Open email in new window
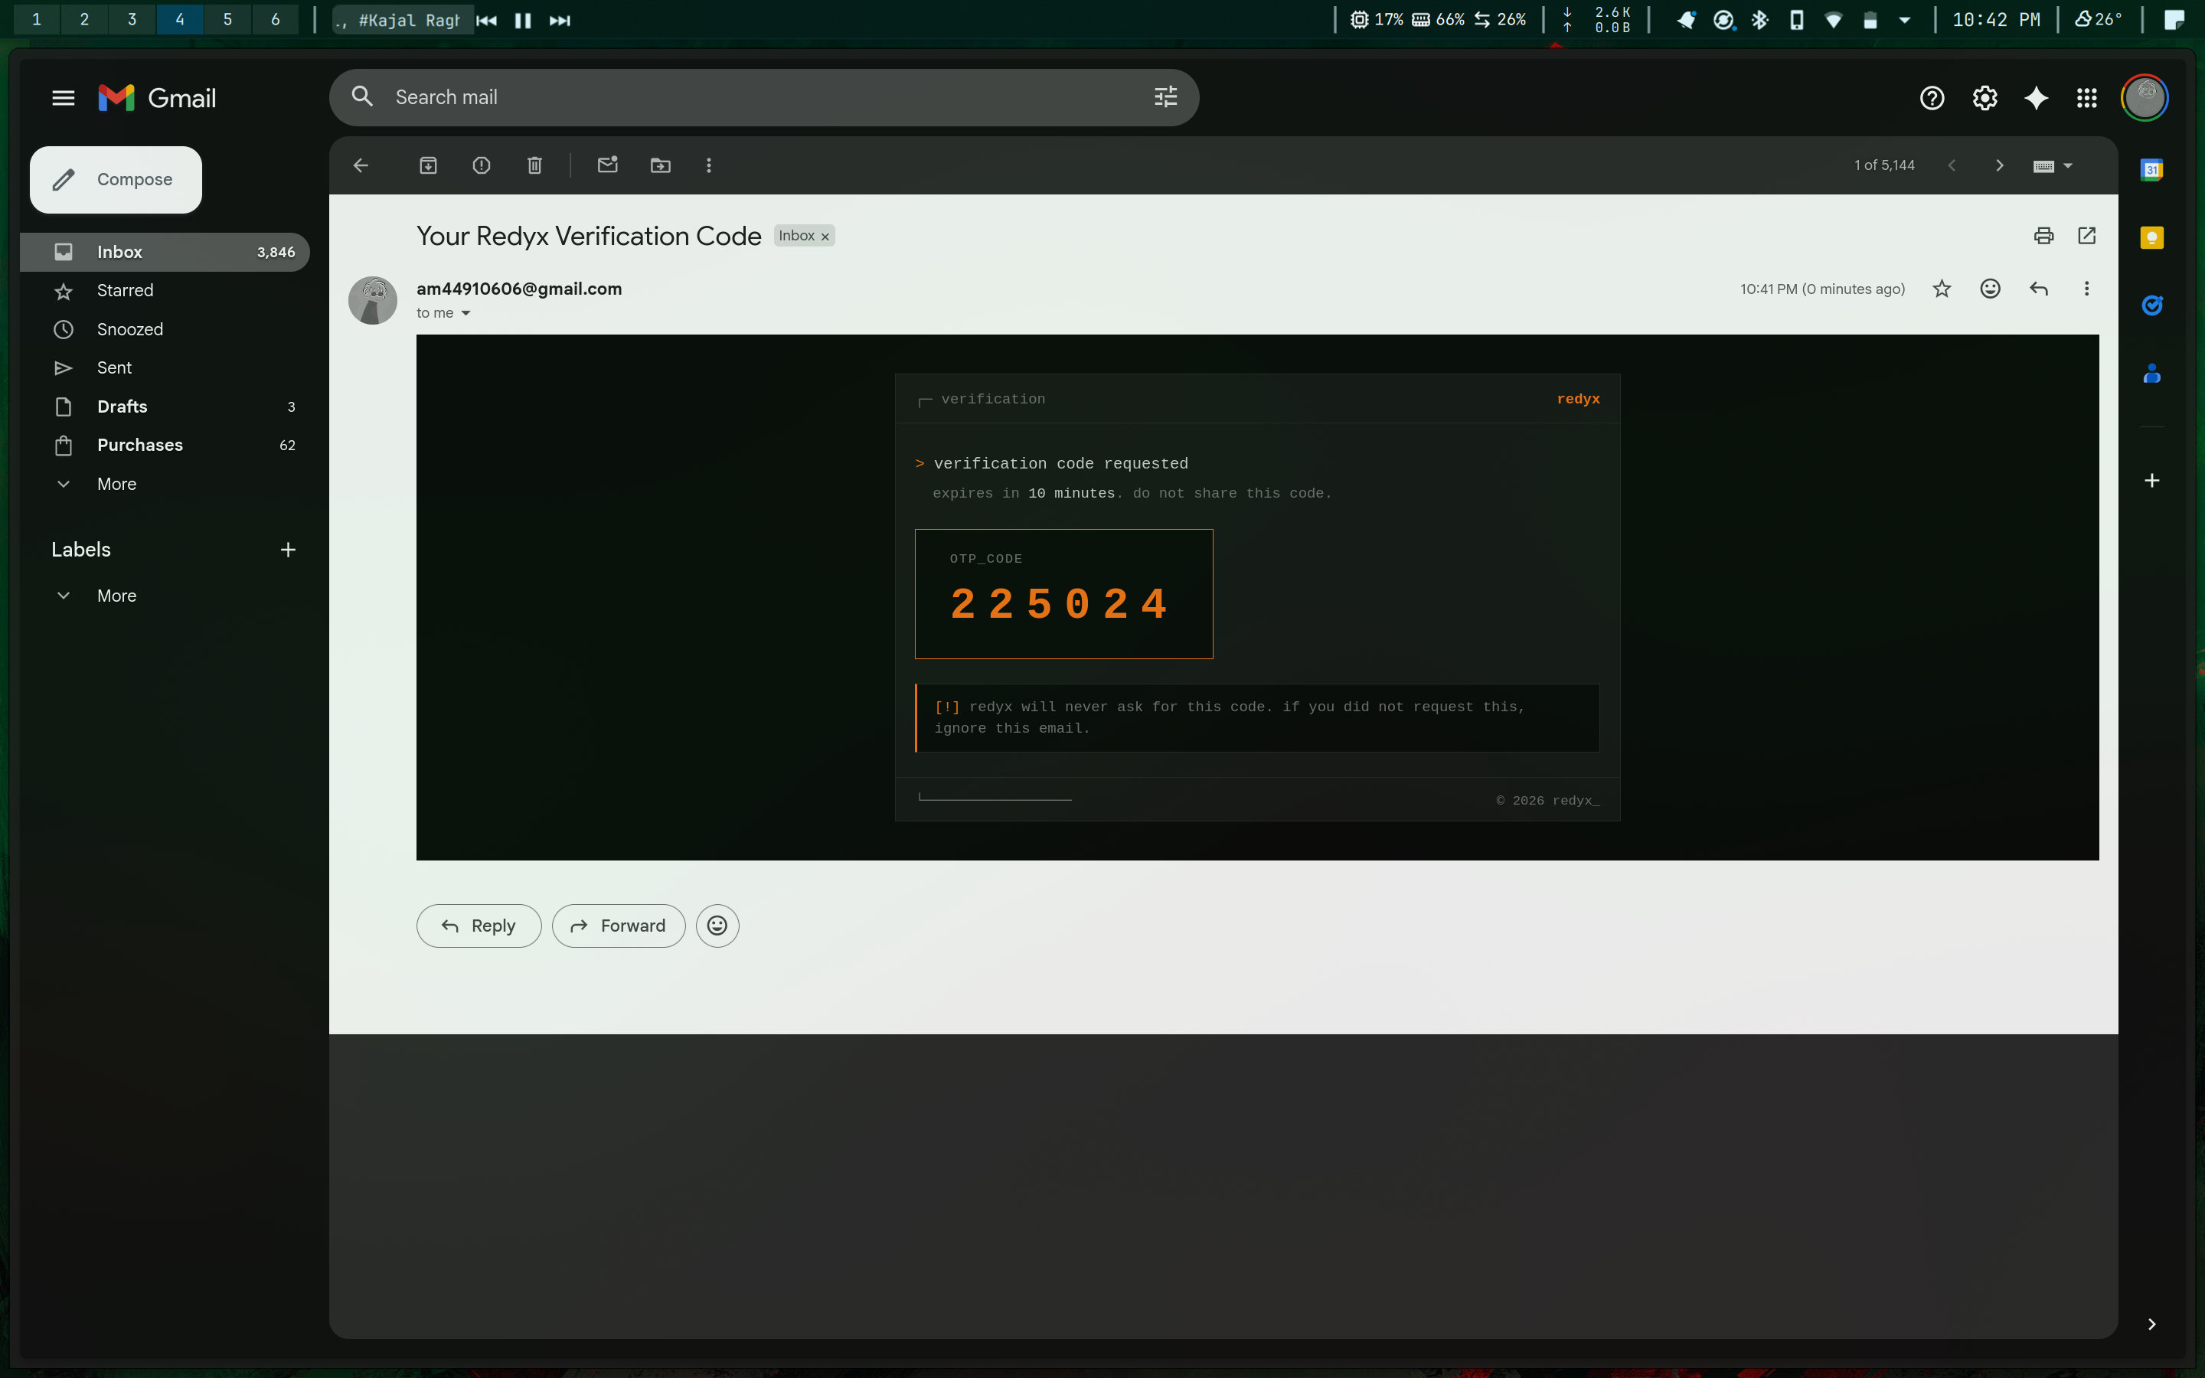 pos(2086,236)
